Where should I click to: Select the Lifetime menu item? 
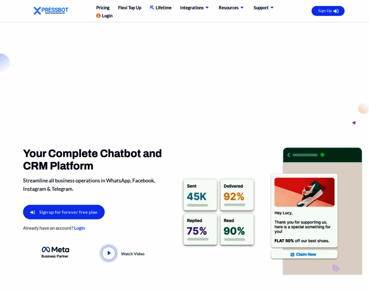[x=161, y=8]
